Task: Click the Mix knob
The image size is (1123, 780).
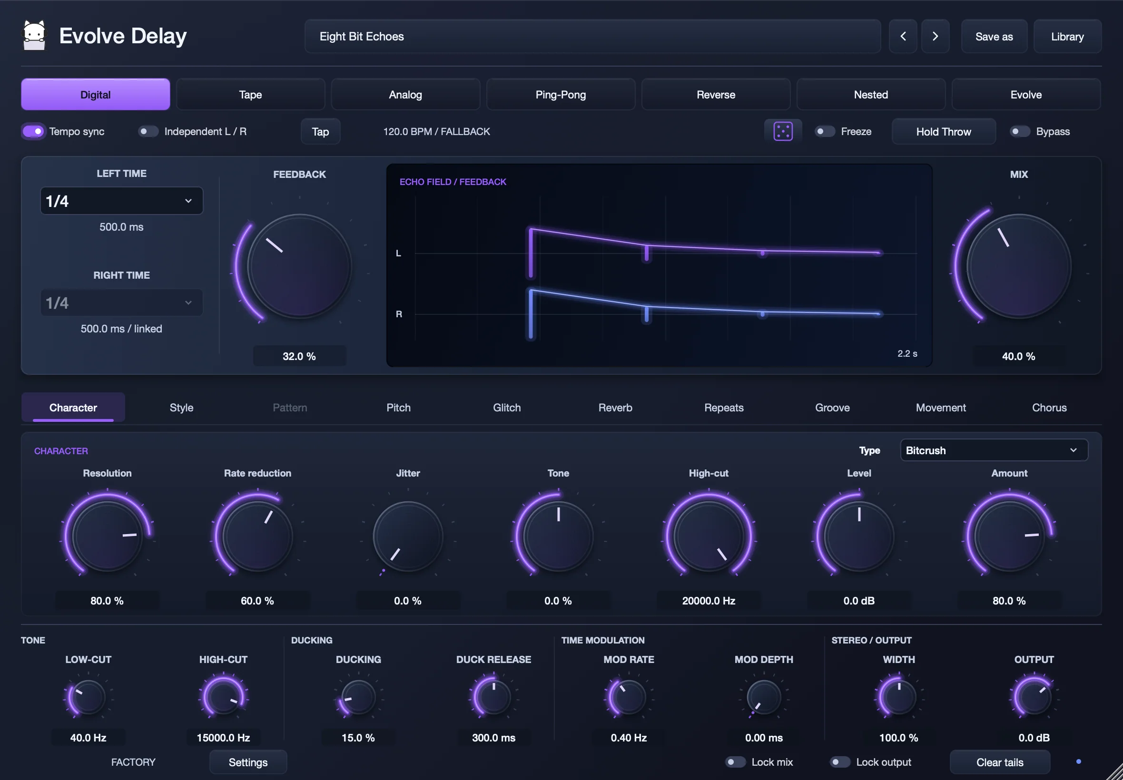Action: coord(1018,267)
